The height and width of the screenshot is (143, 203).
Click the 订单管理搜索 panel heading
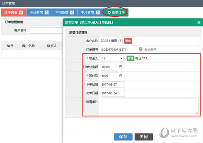(14, 22)
